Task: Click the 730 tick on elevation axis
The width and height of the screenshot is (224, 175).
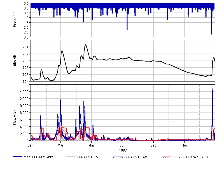Action: click(x=25, y=61)
